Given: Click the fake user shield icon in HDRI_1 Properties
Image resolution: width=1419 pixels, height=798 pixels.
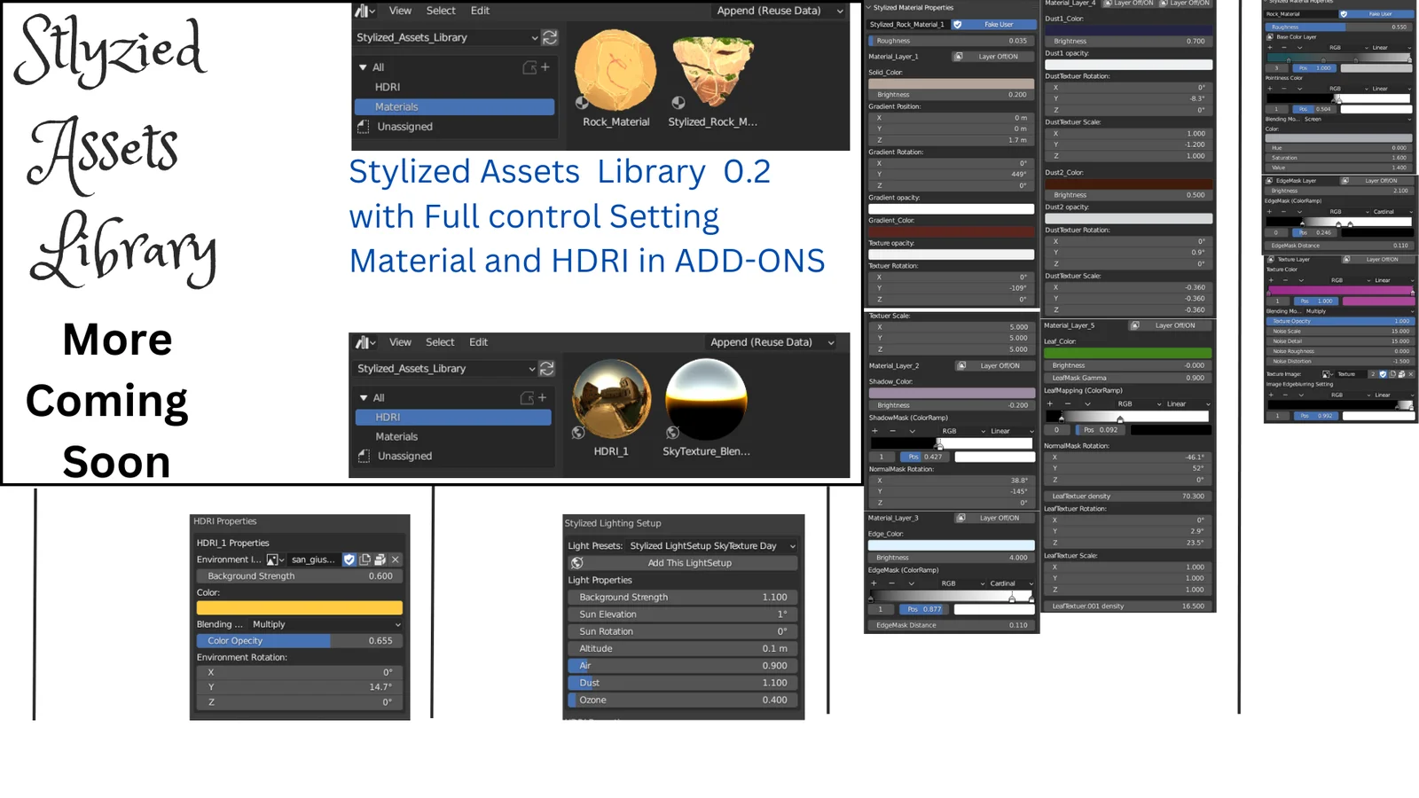Looking at the screenshot, I should (x=349, y=559).
